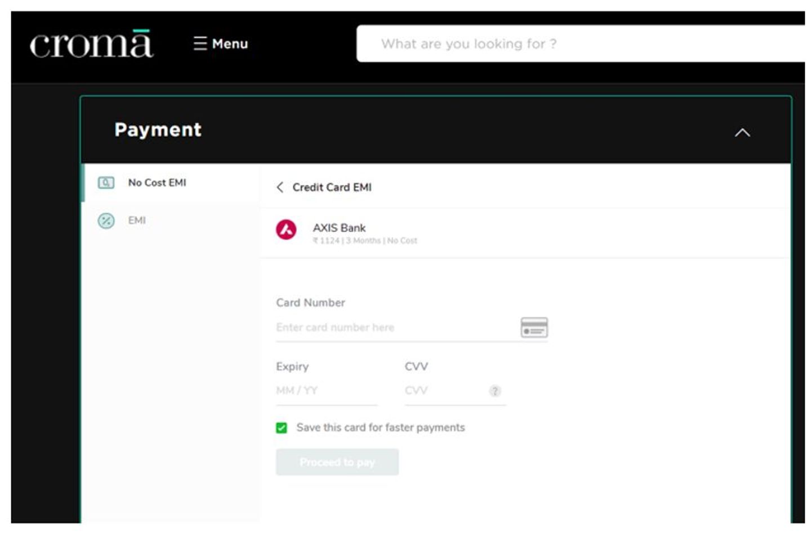811x539 pixels.
Task: Open the hamburger Menu icon
Action: tap(200, 43)
